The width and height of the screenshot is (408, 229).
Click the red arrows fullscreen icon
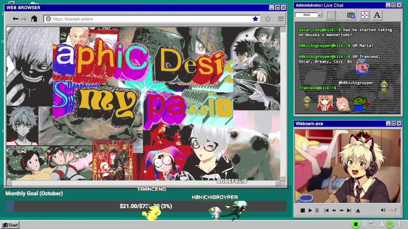coord(364,15)
